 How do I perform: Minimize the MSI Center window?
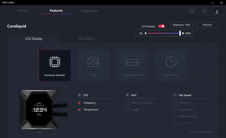pyautogui.click(x=213, y=3)
